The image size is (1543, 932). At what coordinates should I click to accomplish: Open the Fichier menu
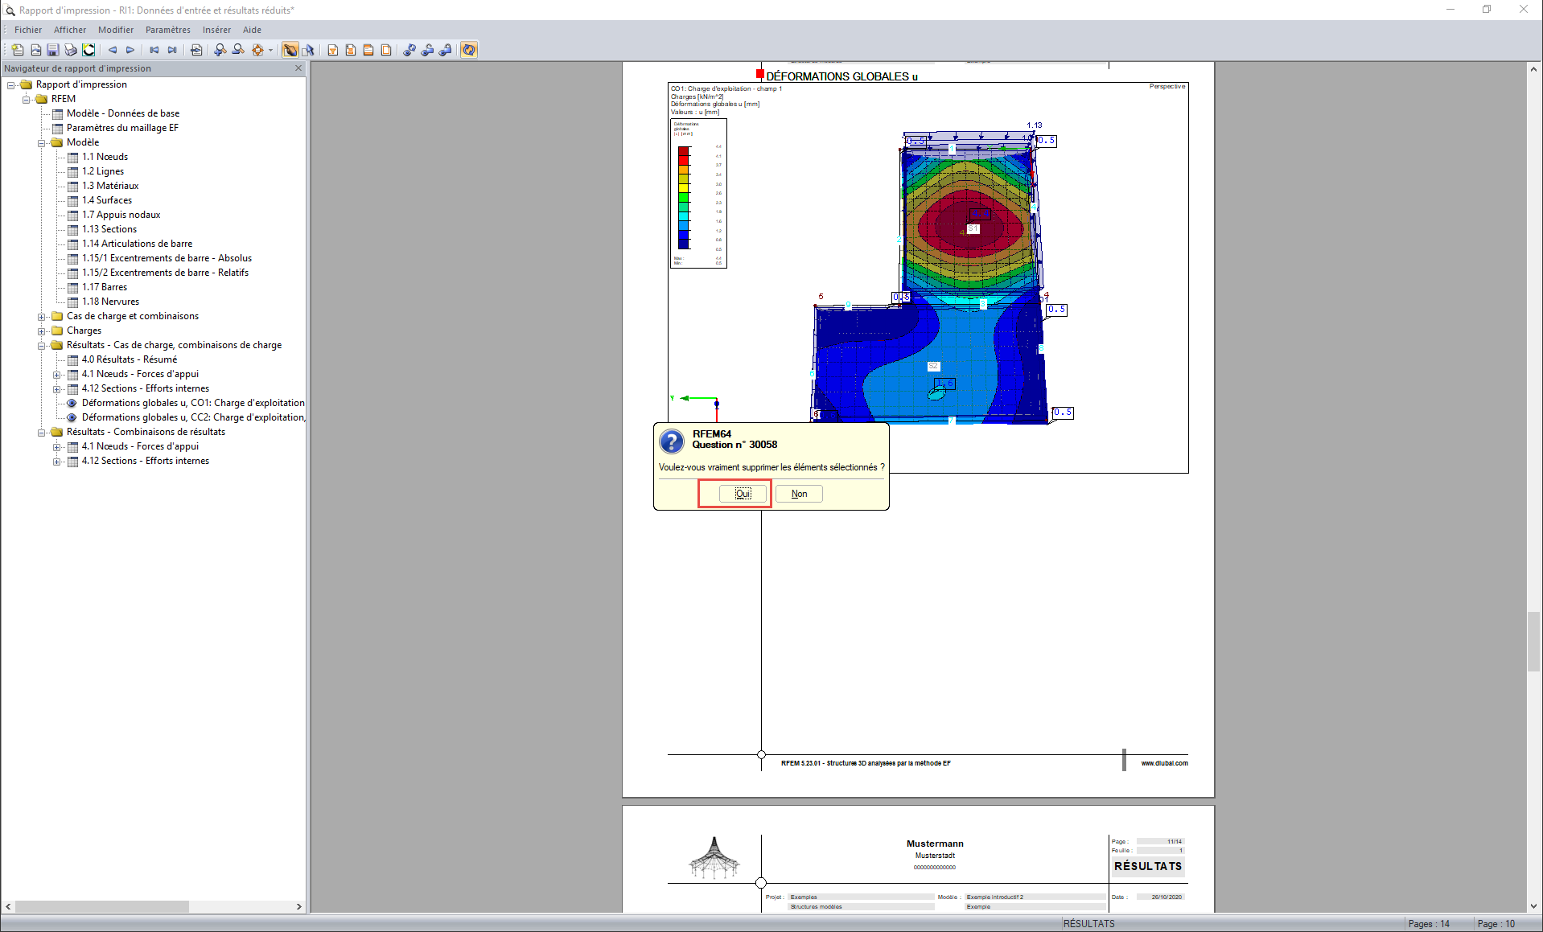coord(28,30)
